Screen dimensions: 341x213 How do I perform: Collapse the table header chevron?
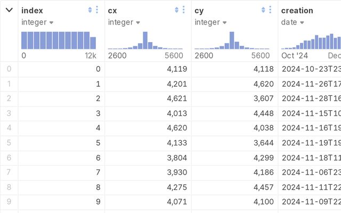pos(9,10)
